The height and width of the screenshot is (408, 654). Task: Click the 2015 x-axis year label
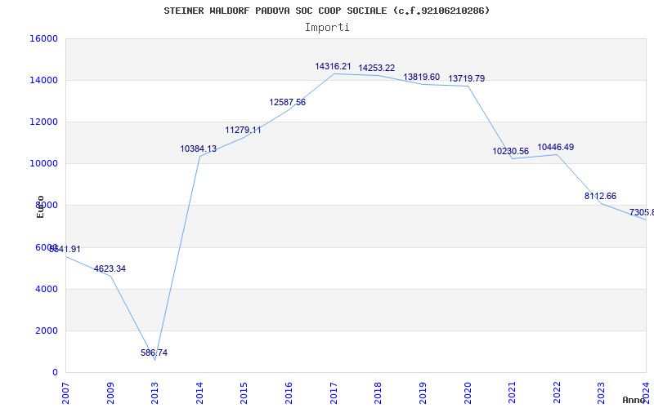244,392
